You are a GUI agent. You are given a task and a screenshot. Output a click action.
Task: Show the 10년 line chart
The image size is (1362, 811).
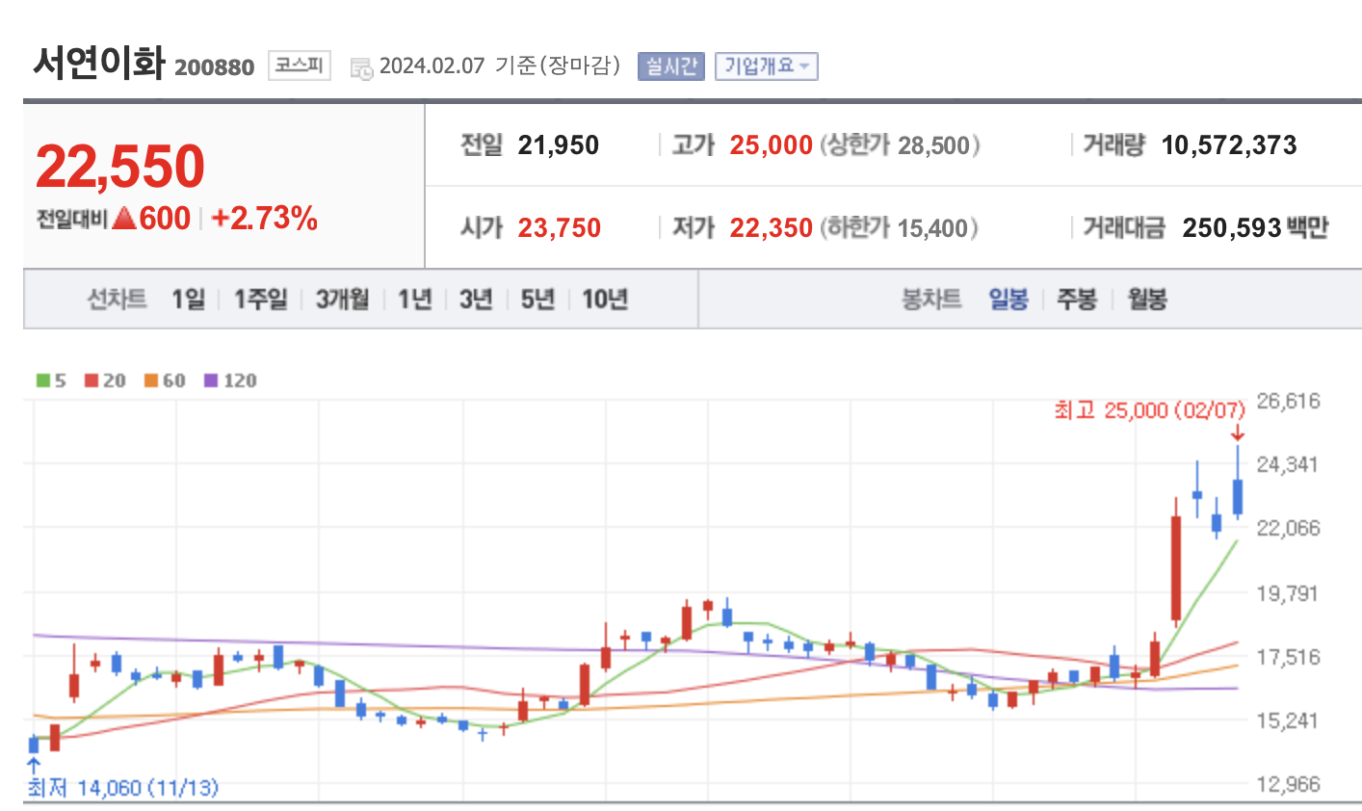pyautogui.click(x=605, y=300)
